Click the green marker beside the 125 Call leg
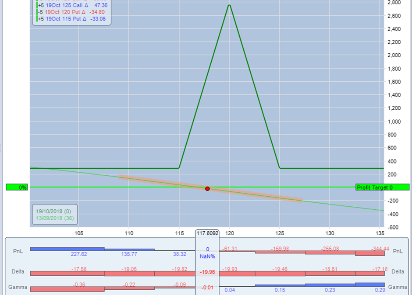The image size is (412, 295). [37, 5]
